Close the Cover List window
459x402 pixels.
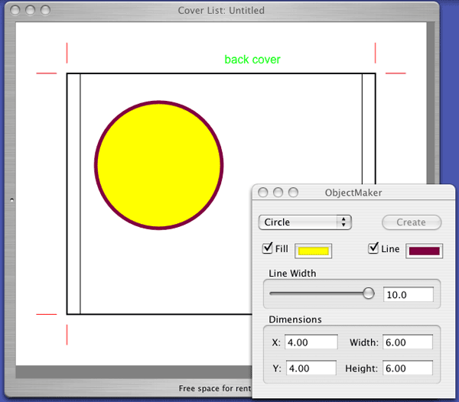tap(15, 11)
